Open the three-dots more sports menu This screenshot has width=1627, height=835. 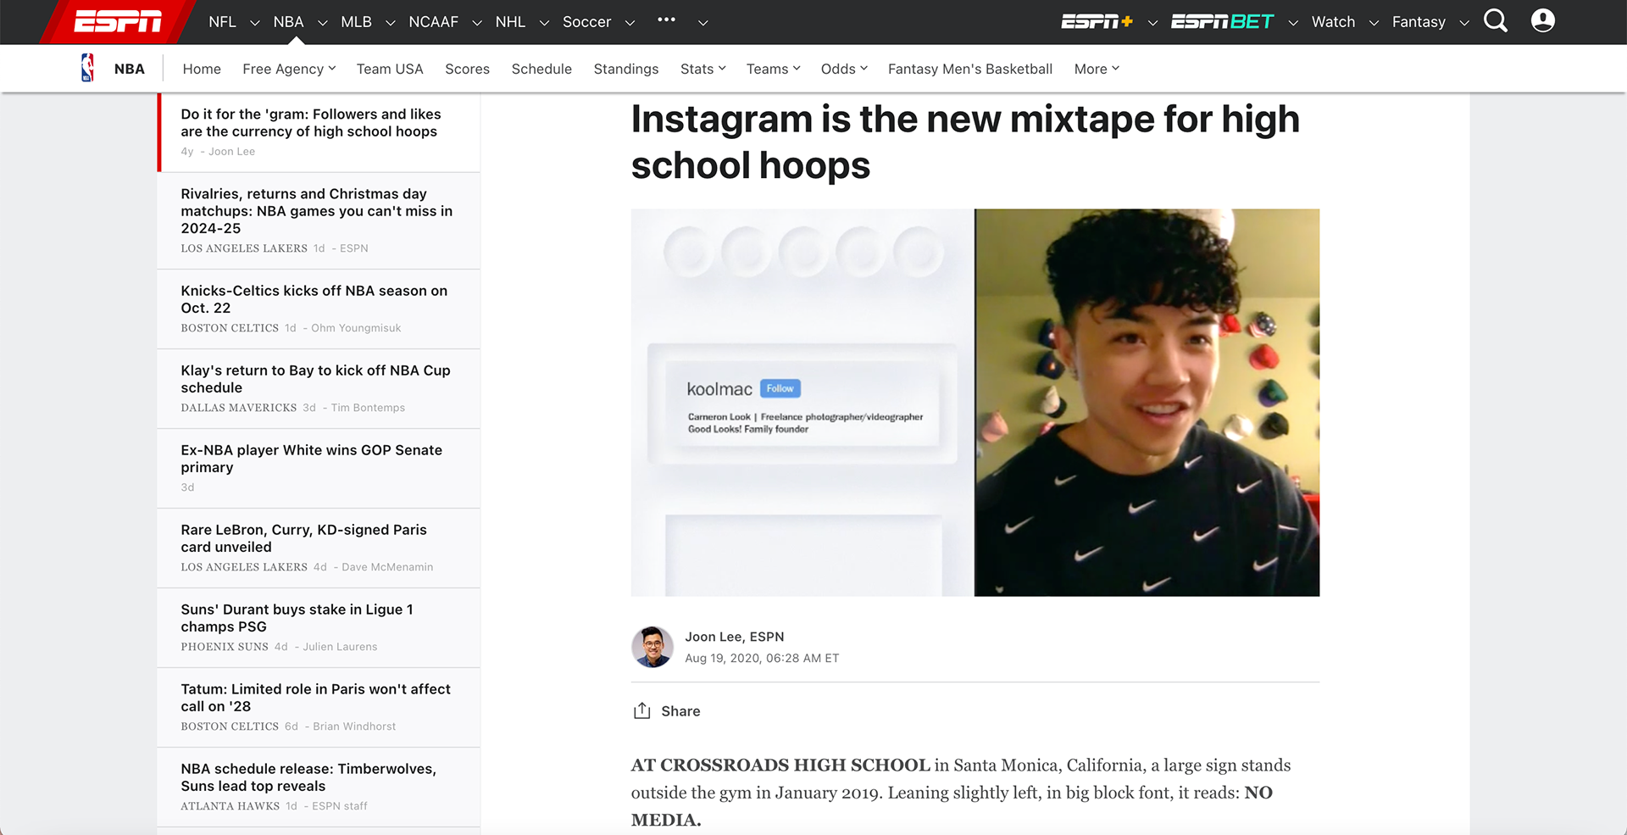pos(666,19)
